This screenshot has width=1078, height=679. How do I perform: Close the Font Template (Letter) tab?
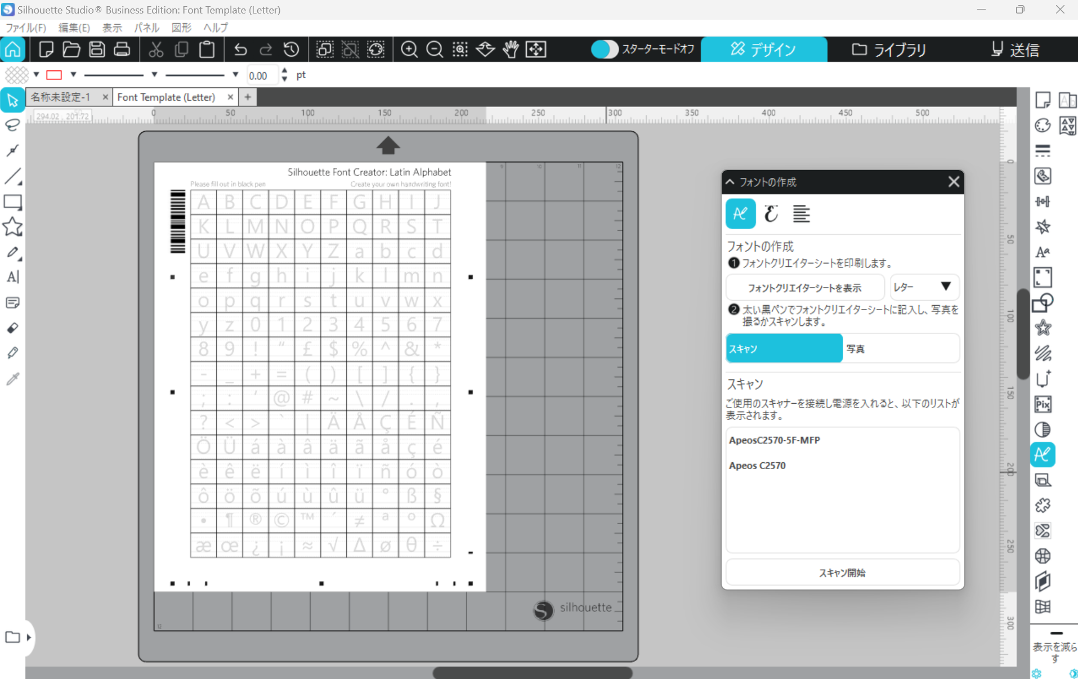[x=230, y=97]
